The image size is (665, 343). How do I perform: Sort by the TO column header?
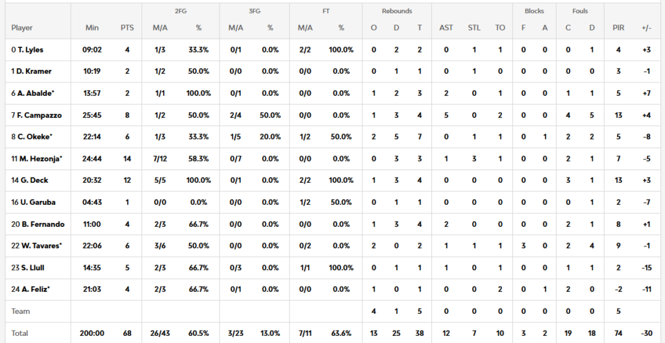point(499,28)
